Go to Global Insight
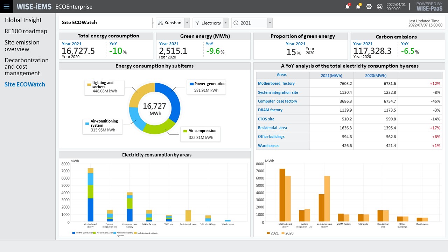Viewport: 448px width, 252px height. click(23, 20)
